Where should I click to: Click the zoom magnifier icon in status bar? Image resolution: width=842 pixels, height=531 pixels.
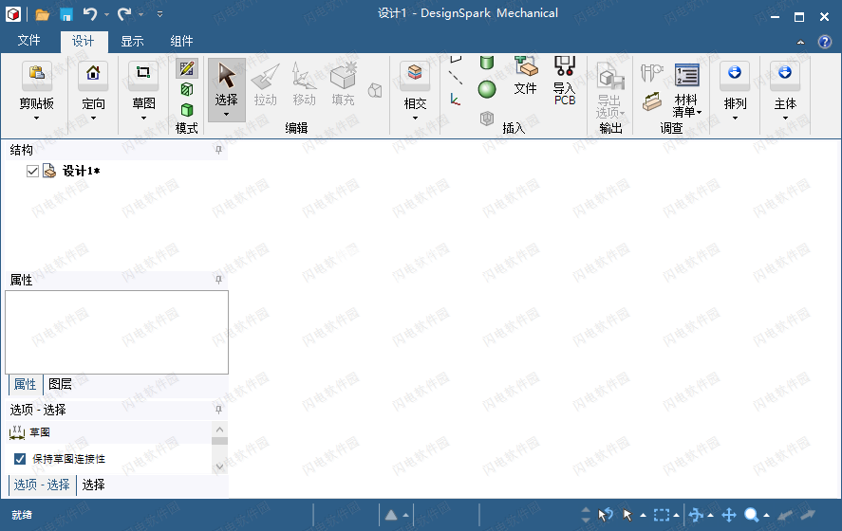(751, 516)
